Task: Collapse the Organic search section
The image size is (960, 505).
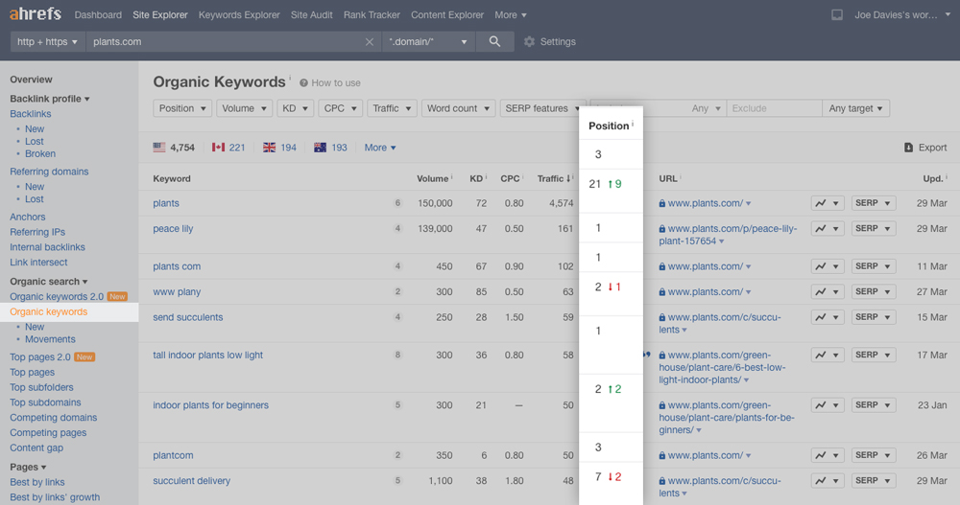Action: coord(49,281)
